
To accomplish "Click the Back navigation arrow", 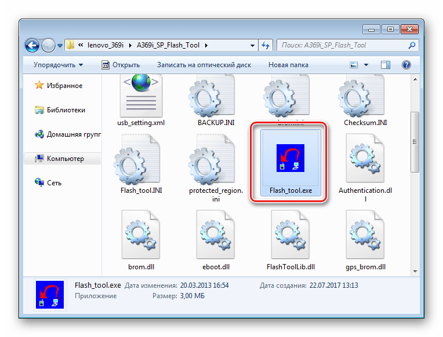I will (x=32, y=45).
